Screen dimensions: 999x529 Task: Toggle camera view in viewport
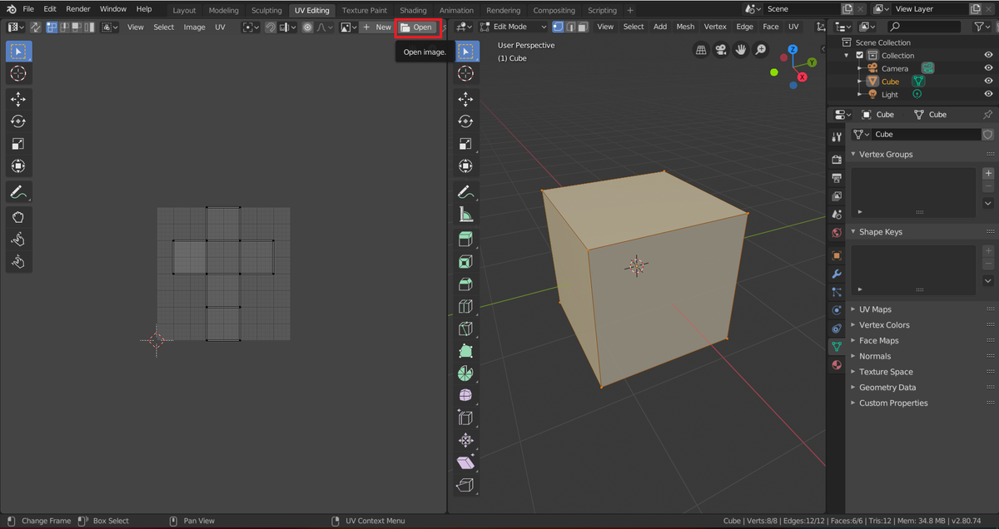click(x=721, y=50)
